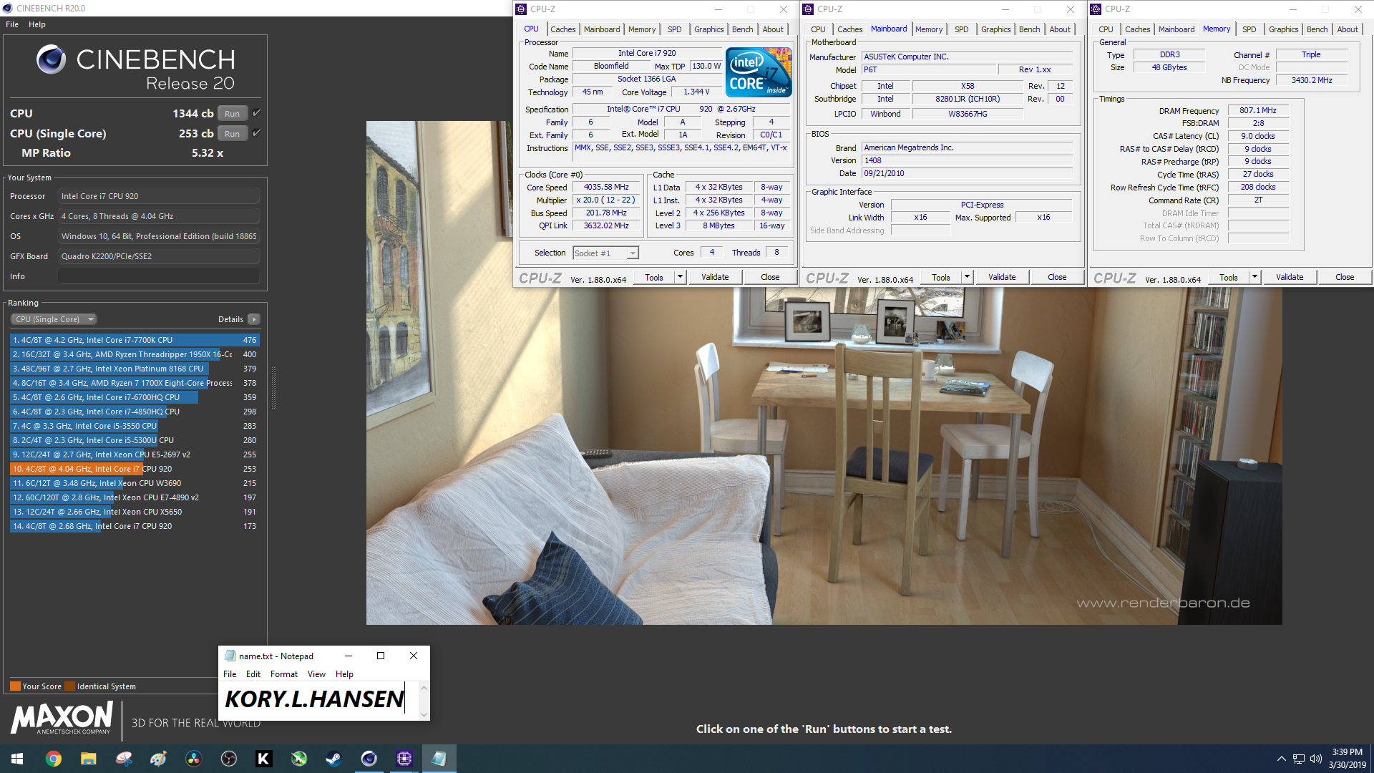Viewport: 1374px width, 773px height.
Task: Expand Tools dropdown arrow in Memory window
Action: tap(1254, 277)
